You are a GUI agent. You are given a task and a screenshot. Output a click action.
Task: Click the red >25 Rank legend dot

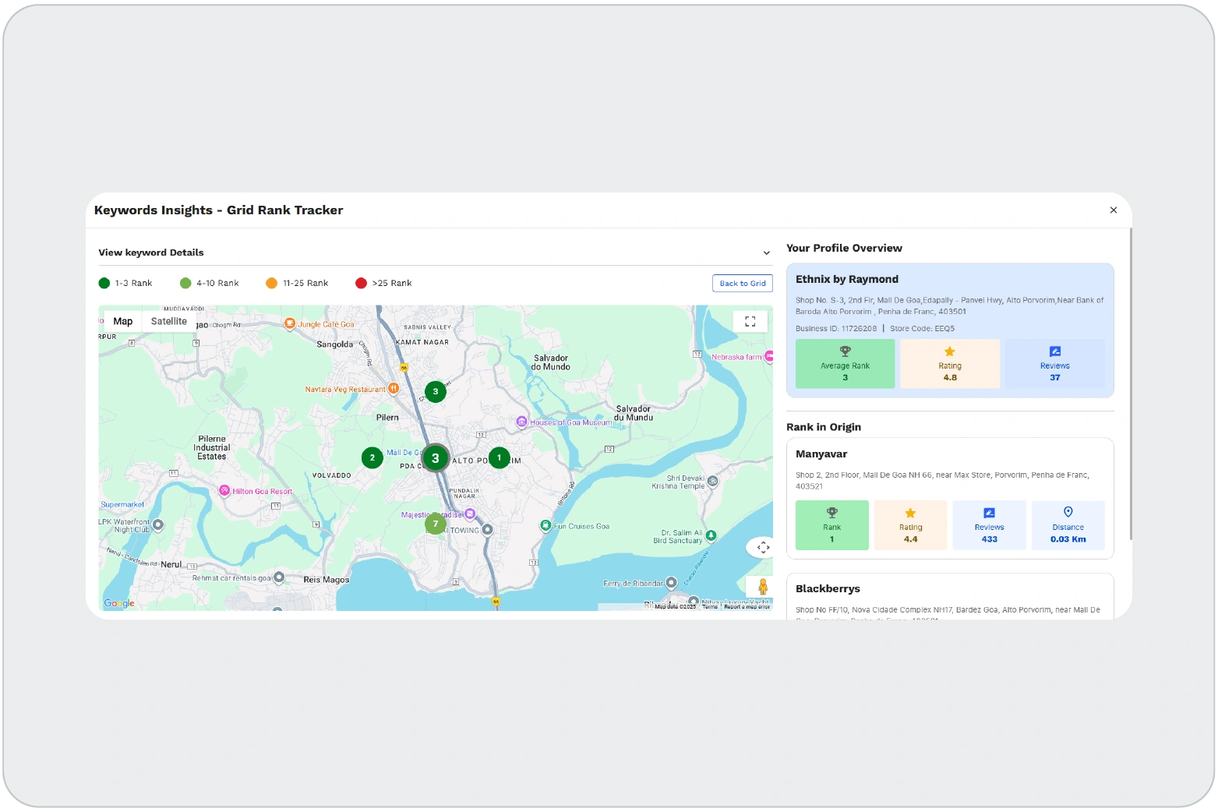(361, 283)
